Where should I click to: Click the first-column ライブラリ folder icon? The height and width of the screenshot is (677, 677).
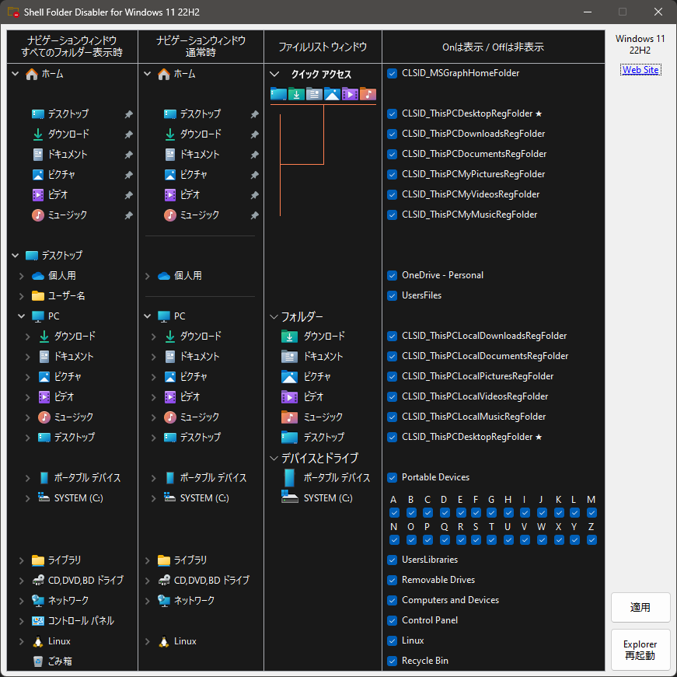[38, 560]
